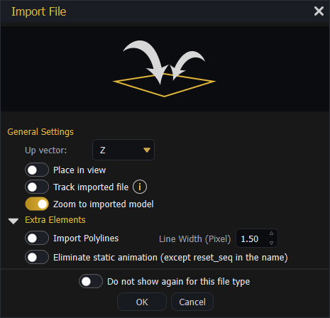
Task: Click the info icon beside Track imported file
Action: (x=140, y=187)
